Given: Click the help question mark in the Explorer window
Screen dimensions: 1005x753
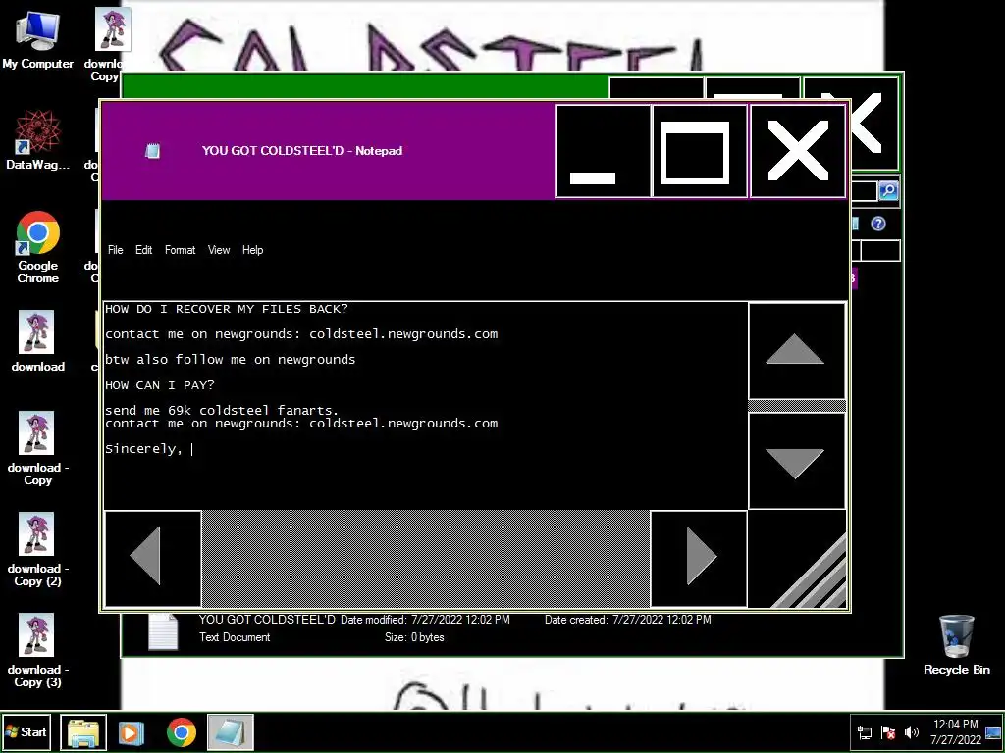Looking at the screenshot, I should click(878, 224).
